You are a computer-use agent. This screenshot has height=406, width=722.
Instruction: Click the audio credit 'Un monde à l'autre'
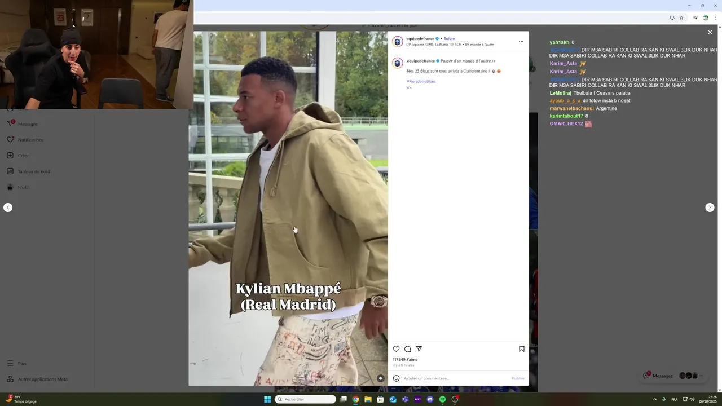pyautogui.click(x=479, y=45)
